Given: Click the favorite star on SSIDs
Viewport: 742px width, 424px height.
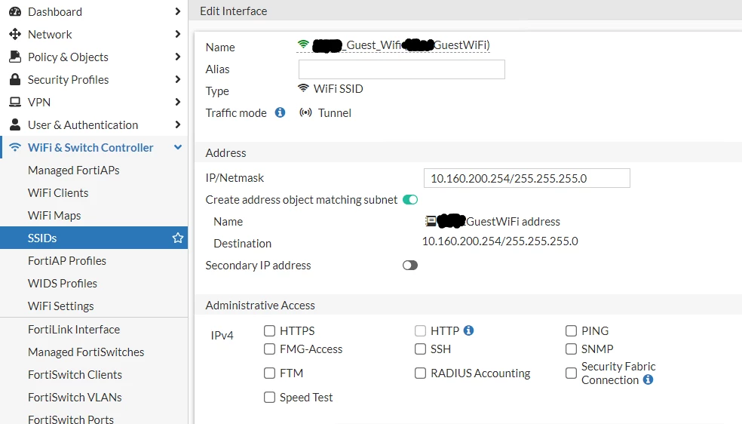Looking at the screenshot, I should tap(177, 238).
